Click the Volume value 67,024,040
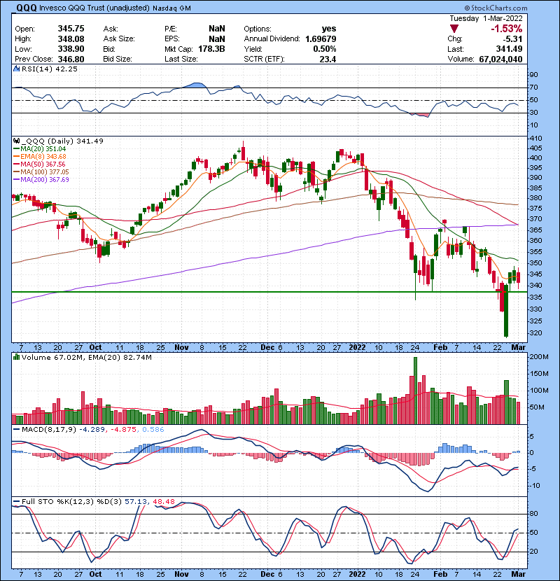Image resolution: width=560 pixels, height=581 pixels. 500,59
